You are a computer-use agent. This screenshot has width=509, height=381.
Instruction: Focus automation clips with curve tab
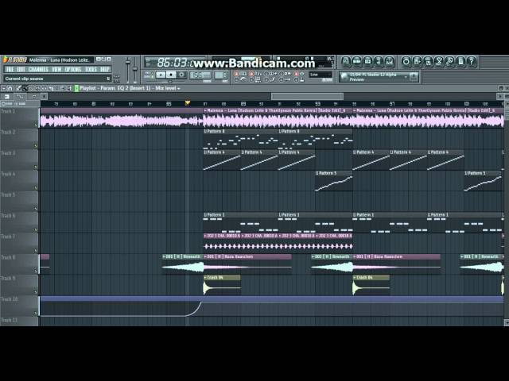[20, 97]
